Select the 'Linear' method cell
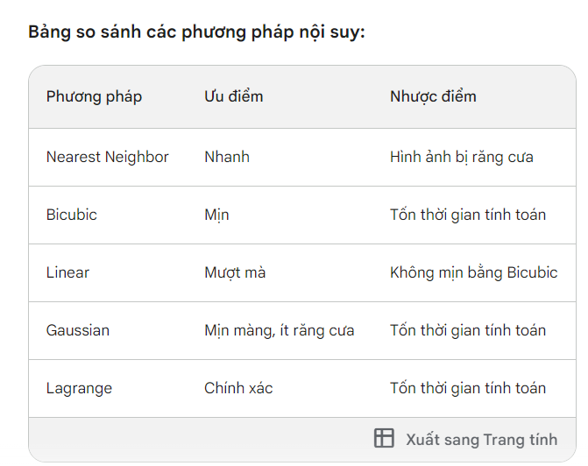Image resolution: width=588 pixels, height=466 pixels. 67,272
